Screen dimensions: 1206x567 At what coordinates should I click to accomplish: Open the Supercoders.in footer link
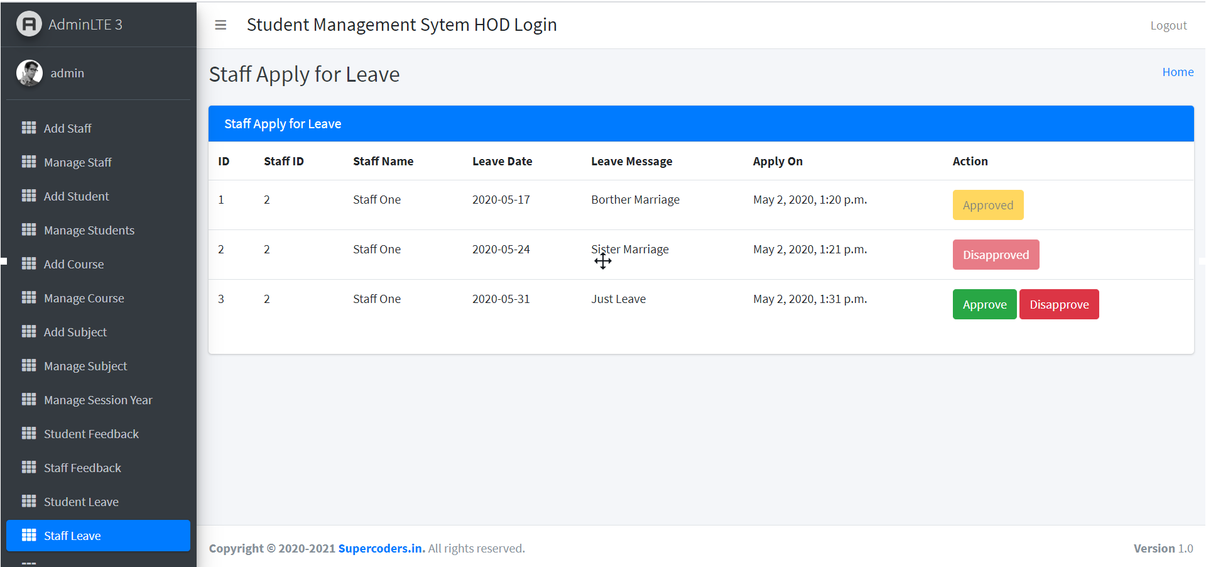381,548
